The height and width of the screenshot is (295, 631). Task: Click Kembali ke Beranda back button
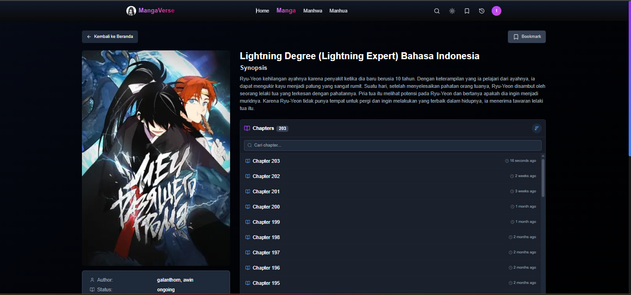tap(110, 37)
